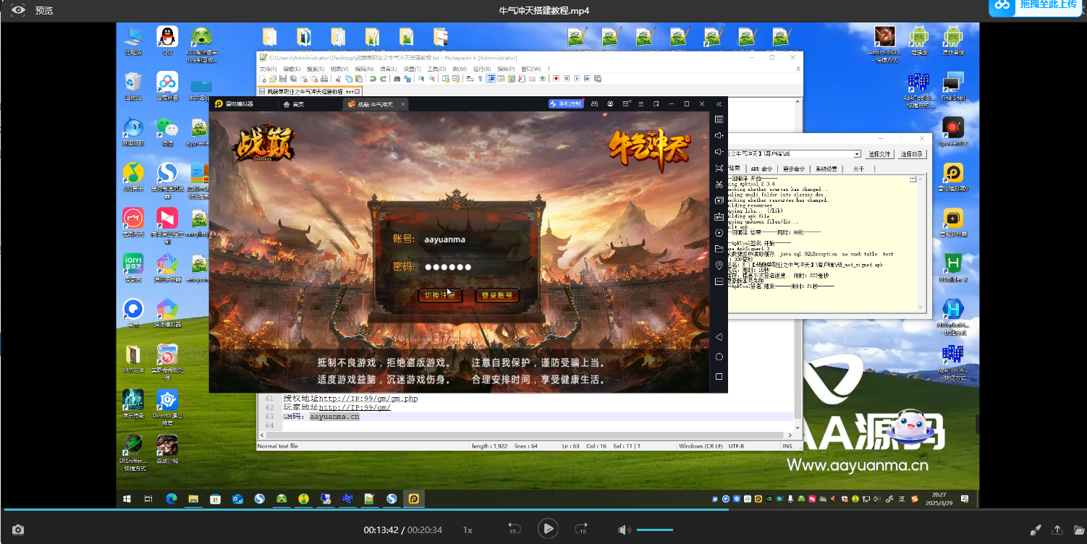The width and height of the screenshot is (1087, 544).
Task: Open the QQ penguin desktop icon
Action: coord(167,41)
